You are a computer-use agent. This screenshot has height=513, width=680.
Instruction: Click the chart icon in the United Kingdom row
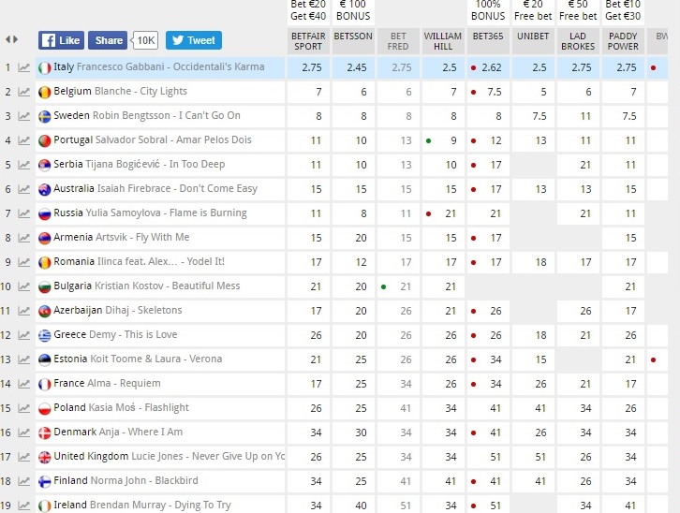coord(24,457)
